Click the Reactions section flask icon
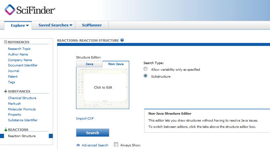Viewport: 270px width, 150px height. pyautogui.click(x=6, y=130)
